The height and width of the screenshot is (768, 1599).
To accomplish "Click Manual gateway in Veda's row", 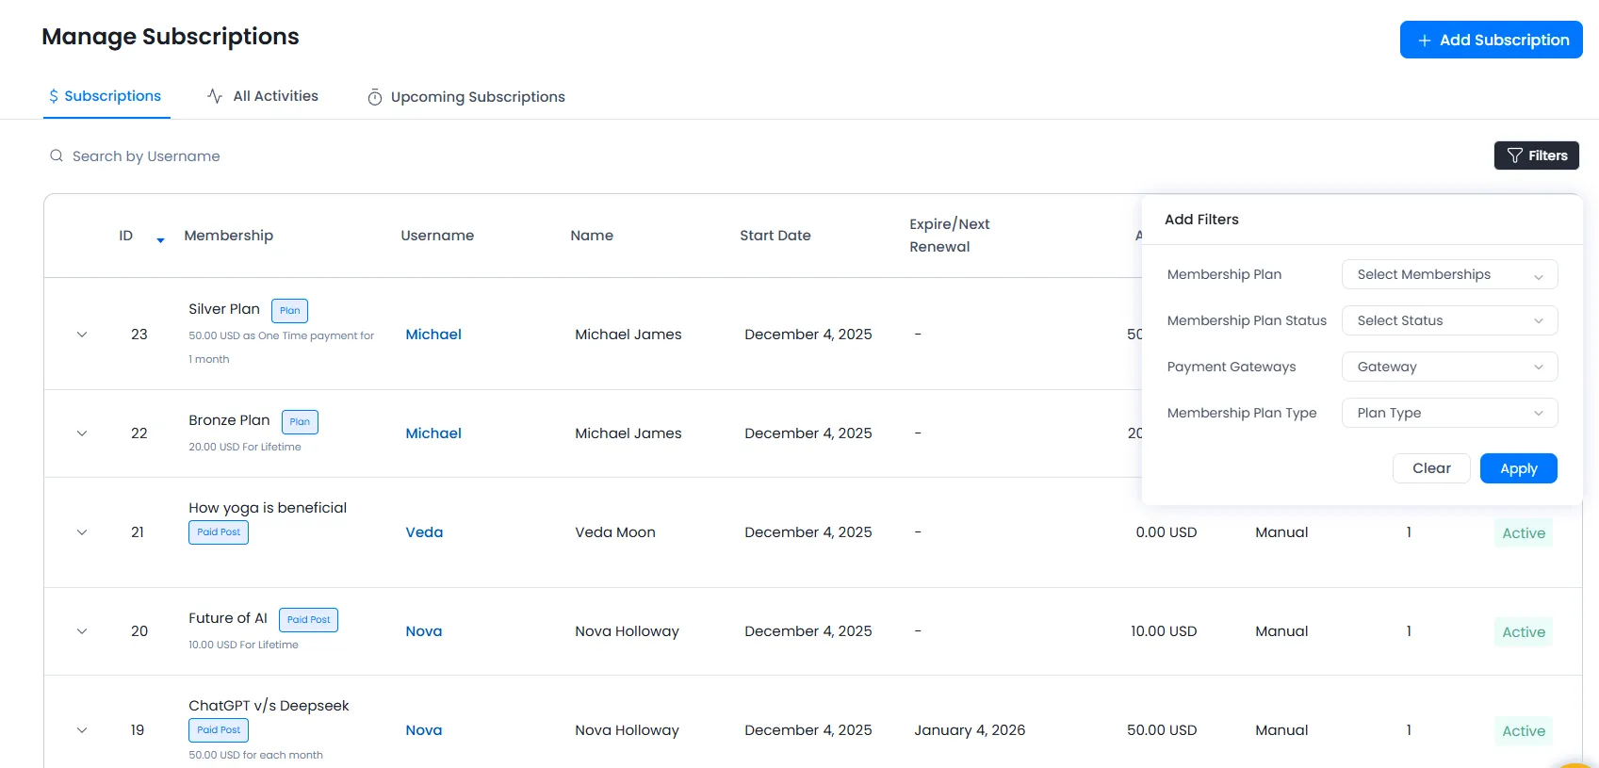I will tap(1281, 532).
